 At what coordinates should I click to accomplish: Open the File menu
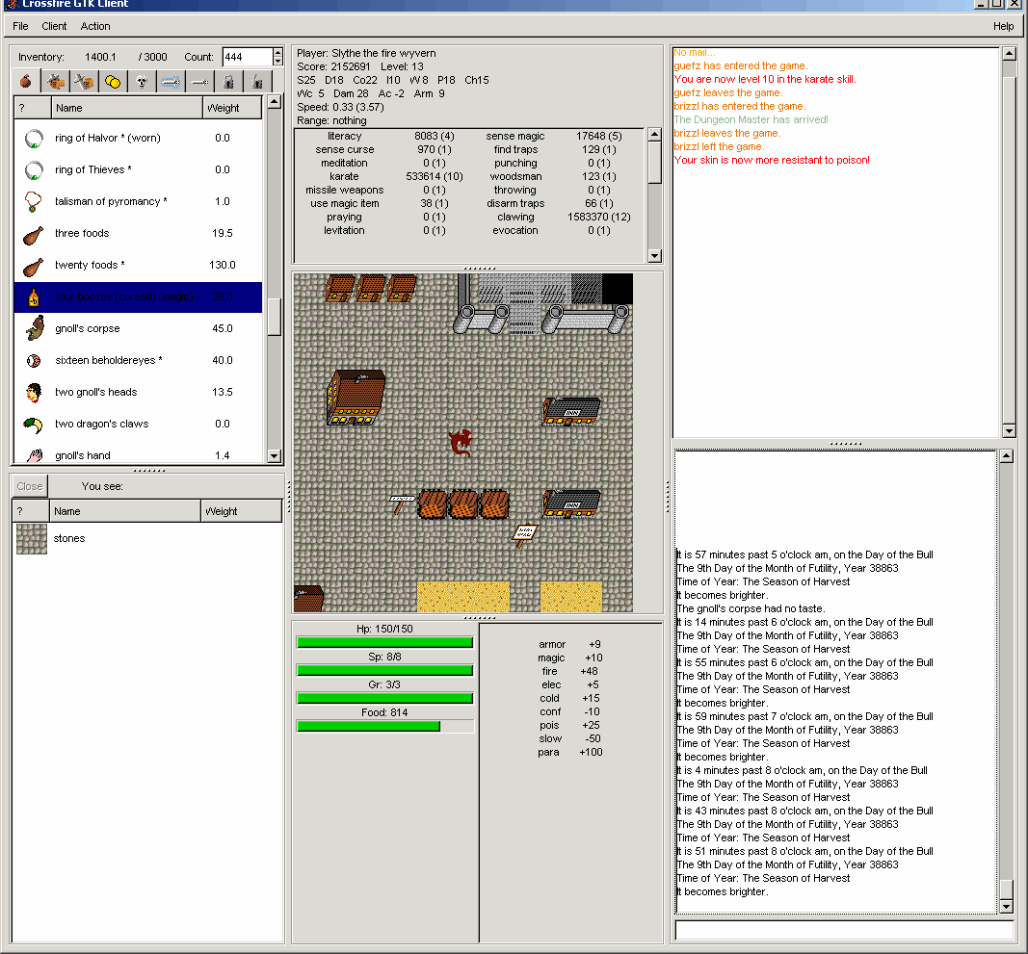(x=20, y=26)
